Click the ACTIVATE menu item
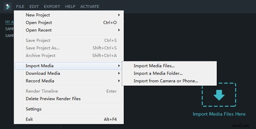This screenshot has width=256, height=129. tap(90, 7)
